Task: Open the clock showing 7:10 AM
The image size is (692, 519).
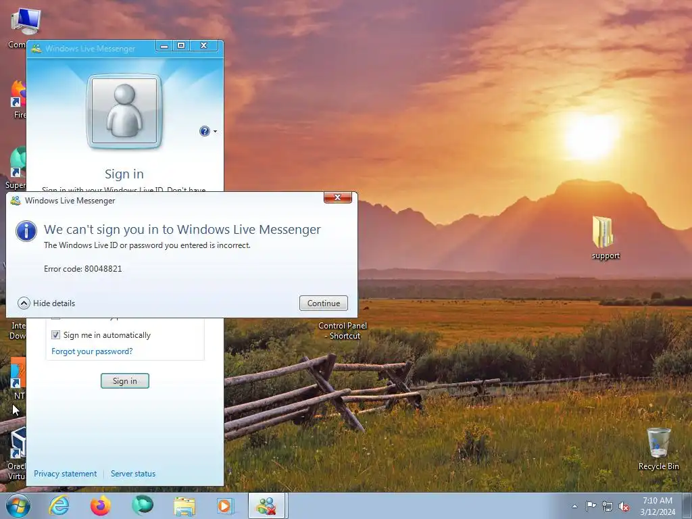Action: click(657, 506)
